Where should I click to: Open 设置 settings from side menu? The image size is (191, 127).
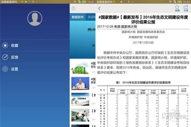pyautogui.click(x=35, y=69)
